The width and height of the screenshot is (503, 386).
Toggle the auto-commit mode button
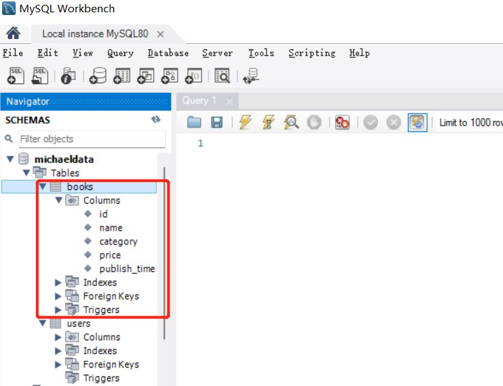418,122
